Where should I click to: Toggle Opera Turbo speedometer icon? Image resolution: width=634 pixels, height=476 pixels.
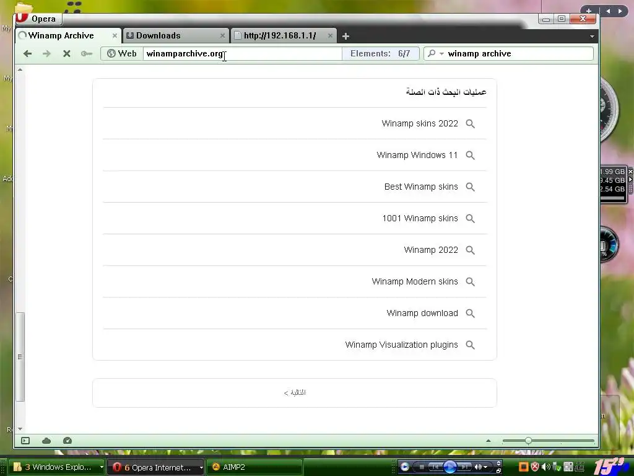(x=67, y=441)
